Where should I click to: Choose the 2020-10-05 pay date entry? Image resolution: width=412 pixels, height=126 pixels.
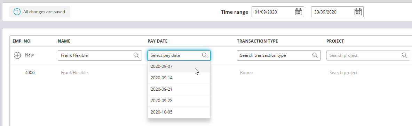[179, 112]
